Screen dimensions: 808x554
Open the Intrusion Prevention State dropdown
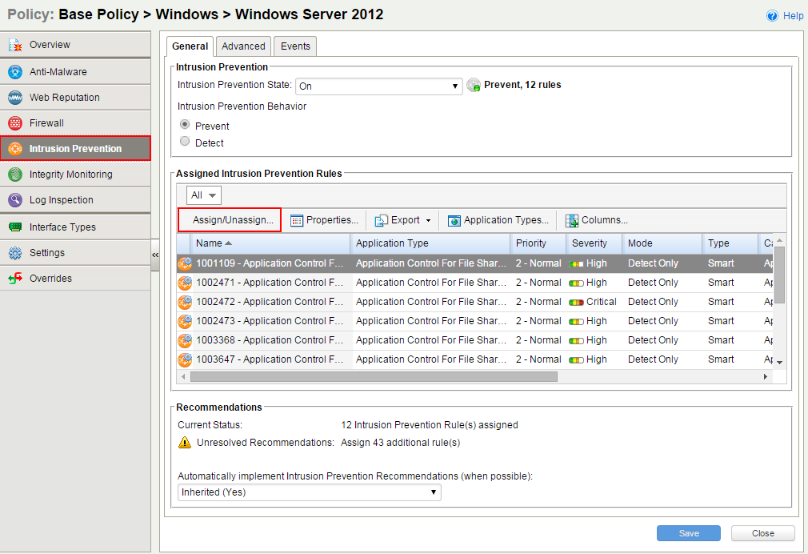tap(378, 86)
